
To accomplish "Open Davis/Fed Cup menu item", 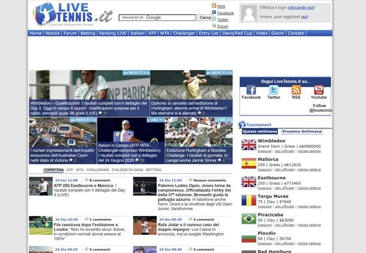I will click(237, 33).
